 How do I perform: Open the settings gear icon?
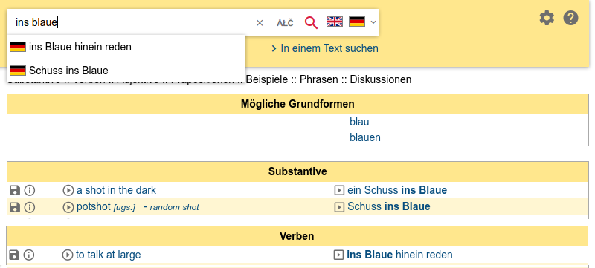point(547,18)
